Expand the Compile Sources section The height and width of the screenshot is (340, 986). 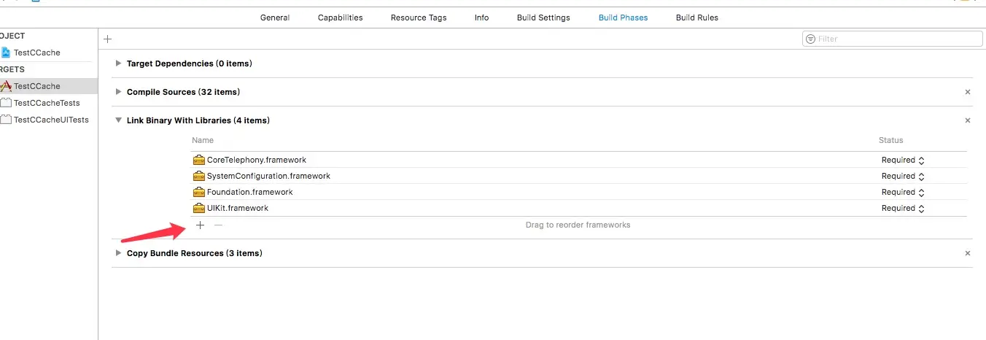click(x=119, y=92)
